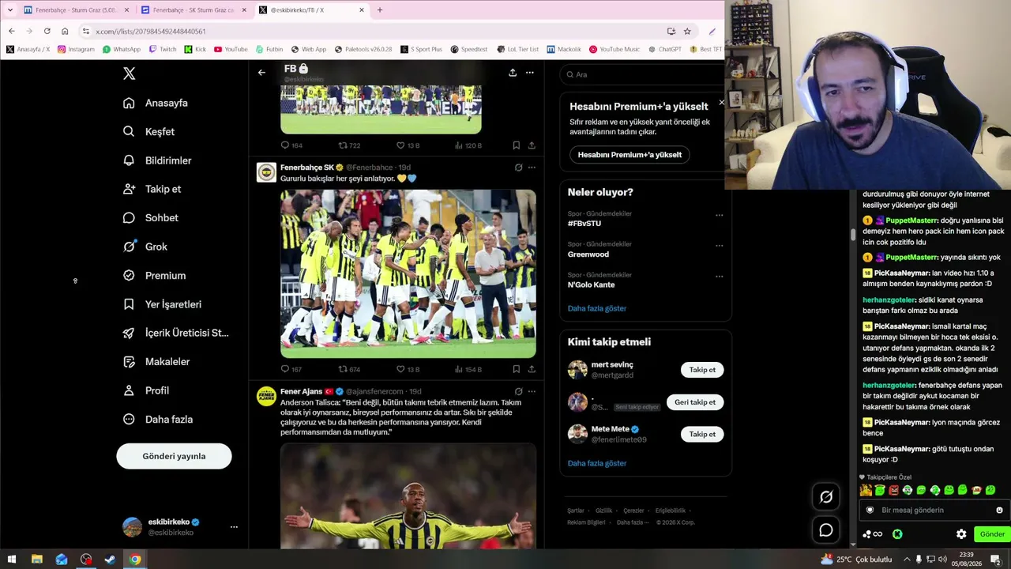Image resolution: width=1011 pixels, height=569 pixels.
Task: Open the Fenerbahçe team celebration photo
Action: 408,273
